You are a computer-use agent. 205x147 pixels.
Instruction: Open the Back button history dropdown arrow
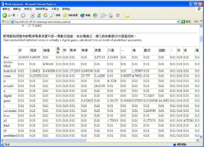[x=17, y=15]
